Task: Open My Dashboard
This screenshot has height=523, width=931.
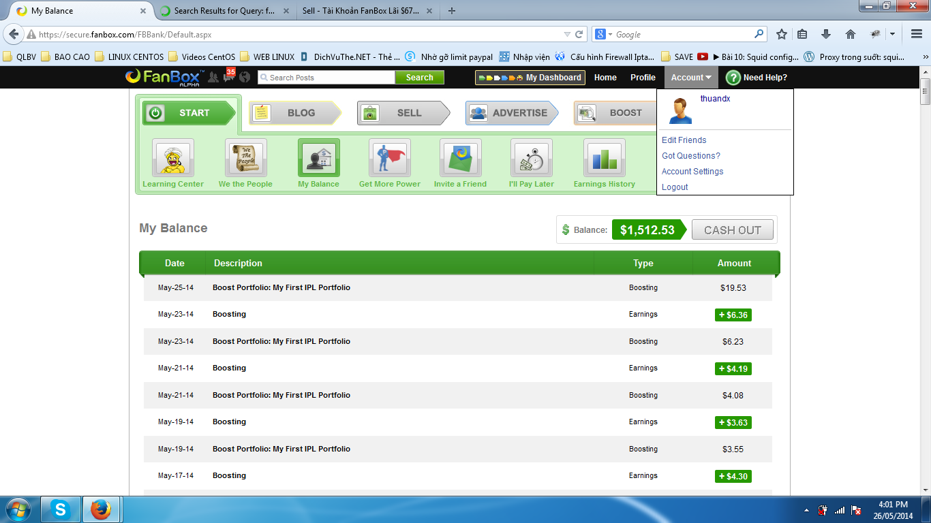Action: [x=530, y=78]
